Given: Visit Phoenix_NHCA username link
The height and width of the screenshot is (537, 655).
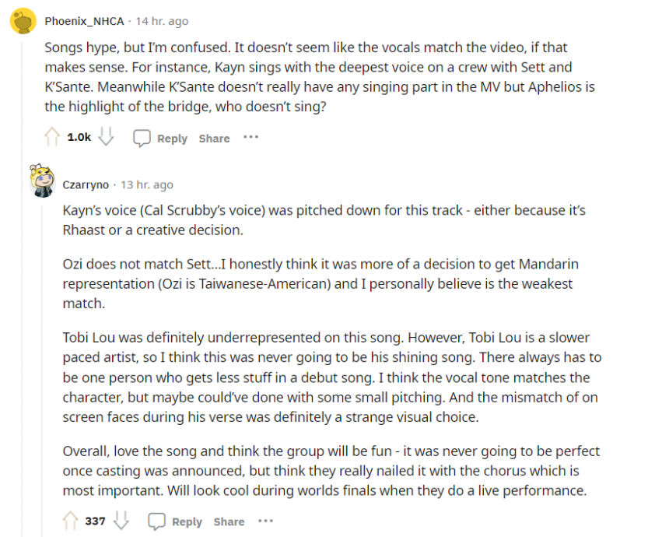Looking at the screenshot, I should click(84, 21).
